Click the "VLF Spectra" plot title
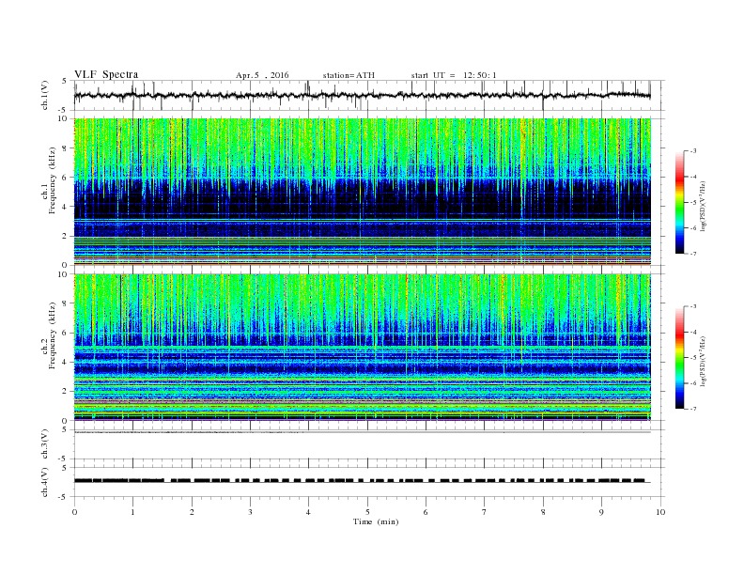Image resolution: width=744 pixels, height=575 pixels. [106, 74]
